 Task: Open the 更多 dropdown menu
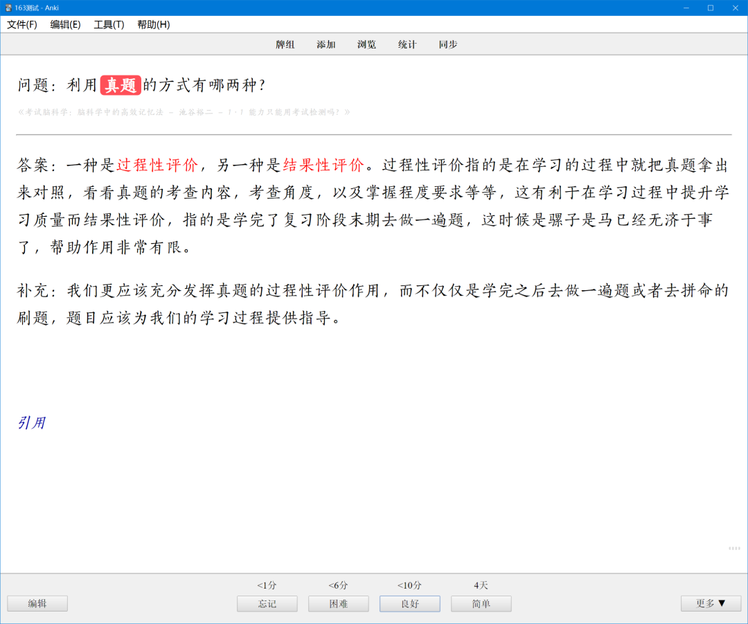(711, 603)
